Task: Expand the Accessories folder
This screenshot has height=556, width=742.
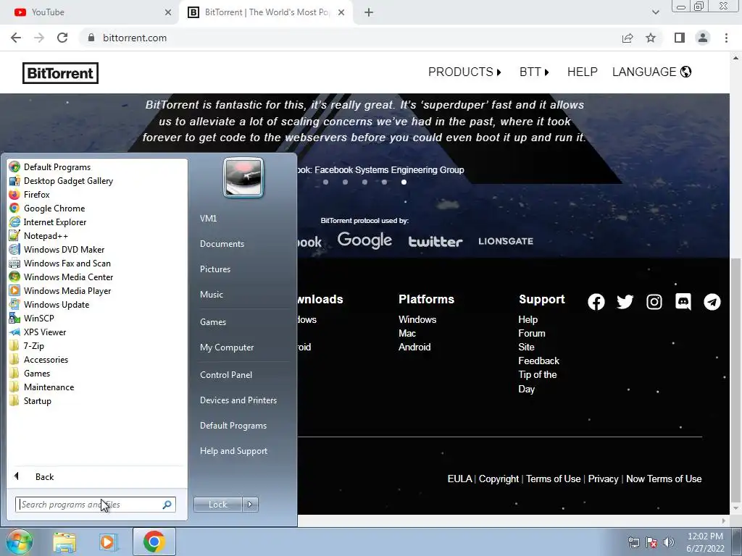Action: click(39, 359)
